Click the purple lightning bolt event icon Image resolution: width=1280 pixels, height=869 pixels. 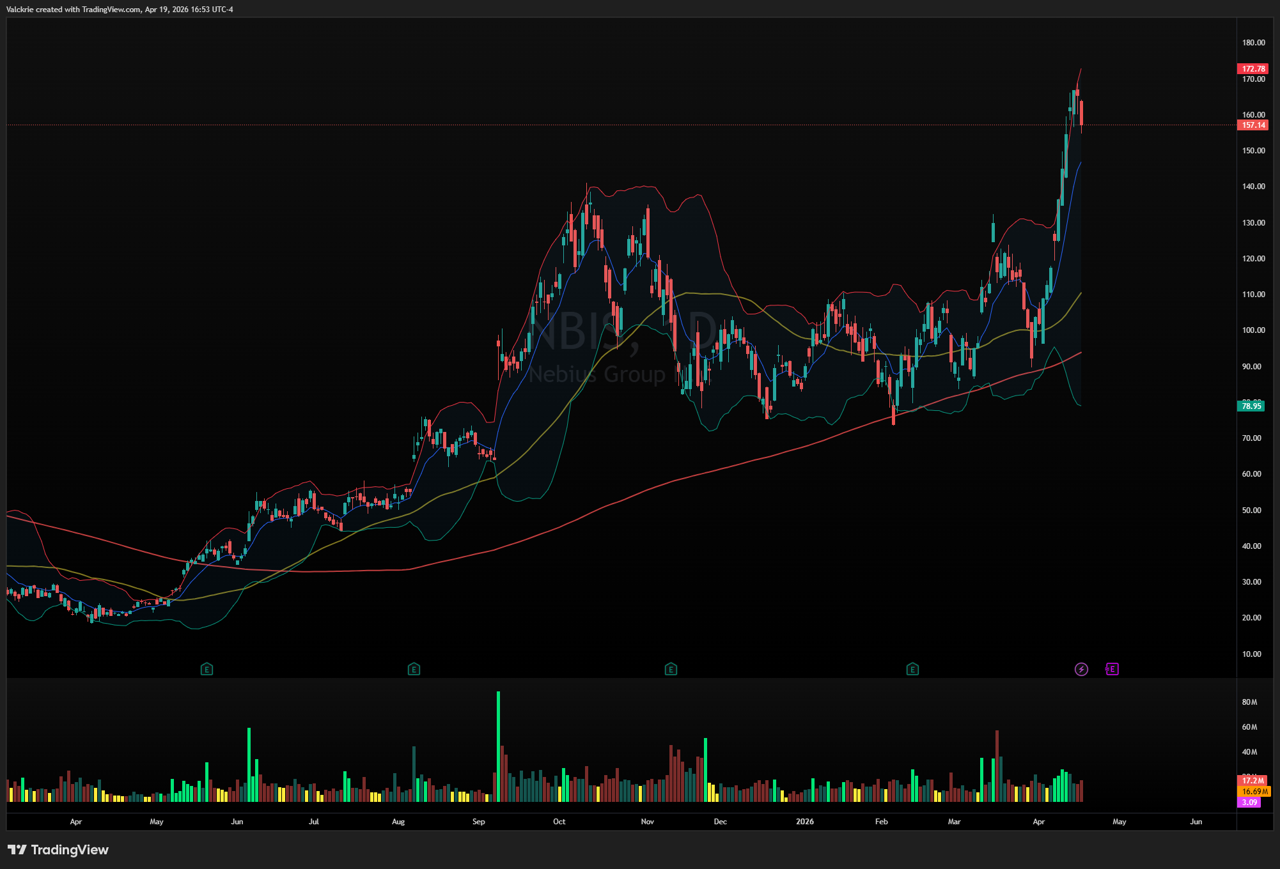point(1081,669)
